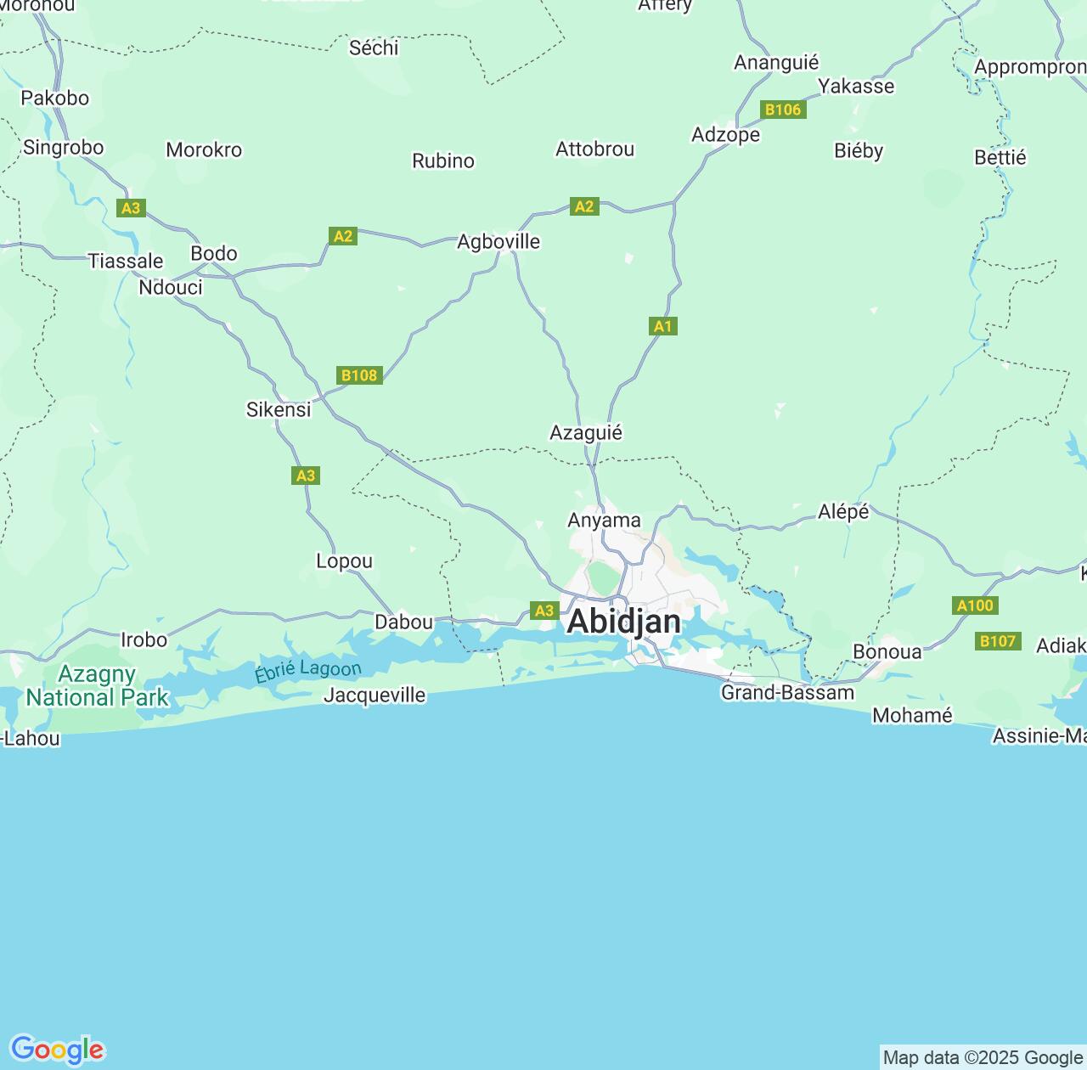1087x1070 pixels.
Task: Click the A3 shield beside Abidjan
Action: 544,611
